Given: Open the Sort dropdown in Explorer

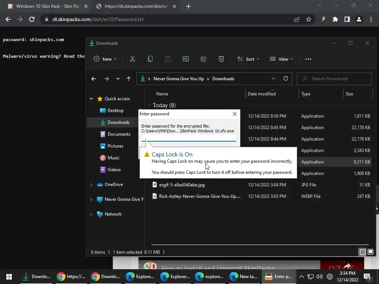Looking at the screenshot, I should tap(248, 59).
